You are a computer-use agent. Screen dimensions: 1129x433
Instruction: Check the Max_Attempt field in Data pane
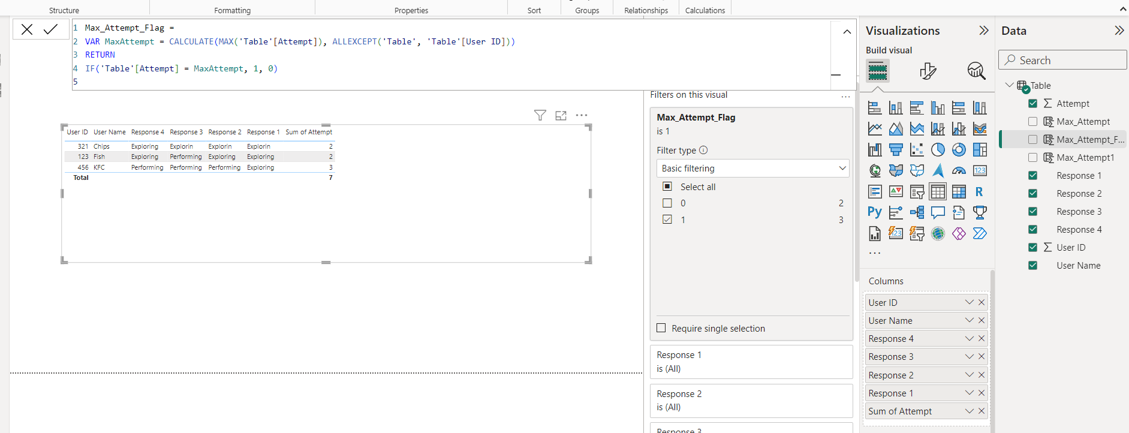(x=1032, y=122)
